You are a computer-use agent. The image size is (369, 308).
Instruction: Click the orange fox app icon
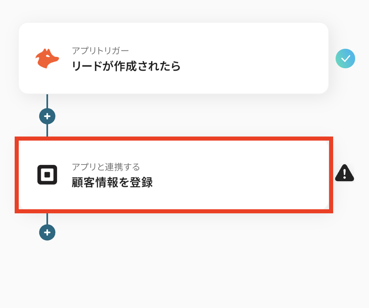tap(47, 59)
